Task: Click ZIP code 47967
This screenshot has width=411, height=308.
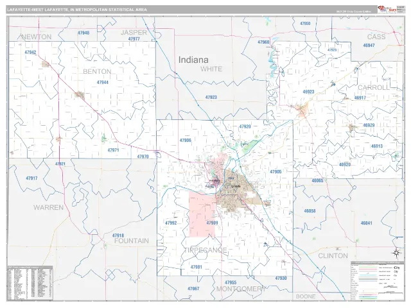Action: 193,289
